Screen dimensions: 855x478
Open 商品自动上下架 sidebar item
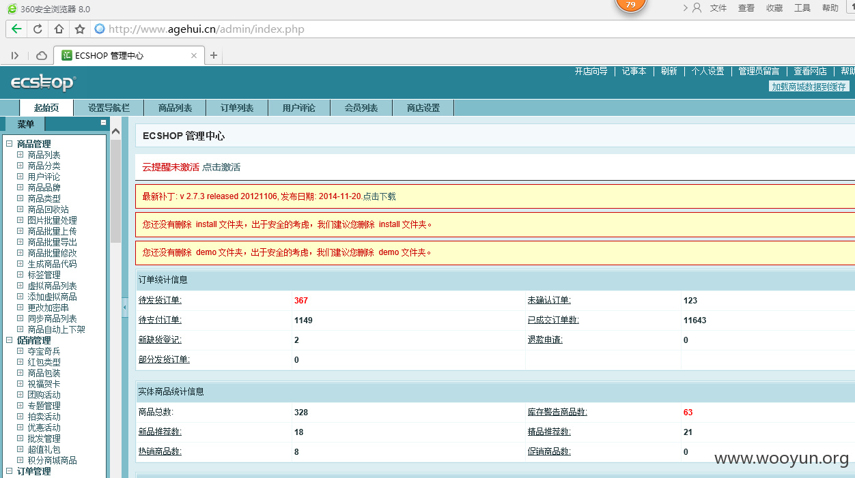pos(56,329)
